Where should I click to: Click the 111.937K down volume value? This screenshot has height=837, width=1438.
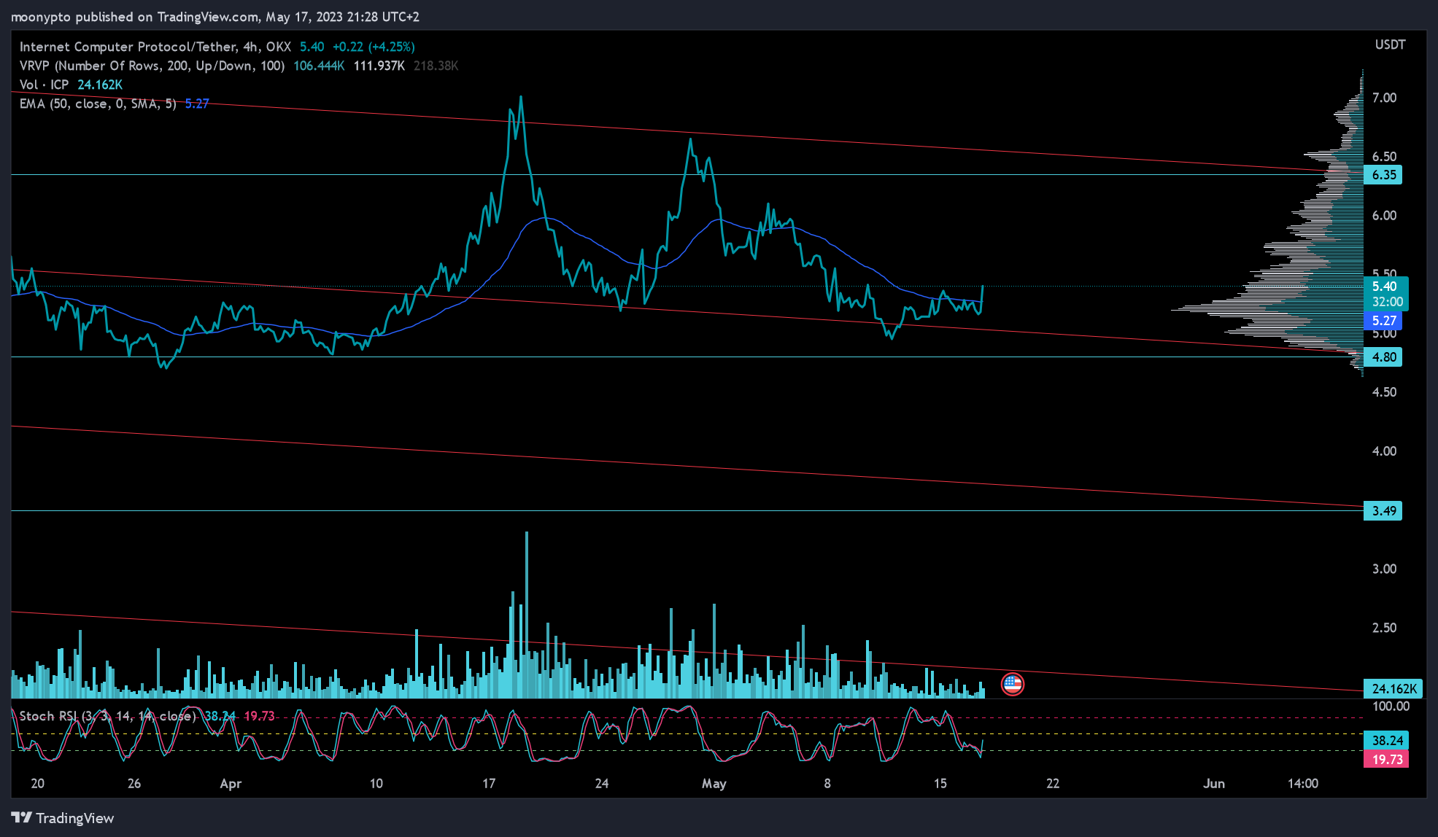[x=379, y=66]
